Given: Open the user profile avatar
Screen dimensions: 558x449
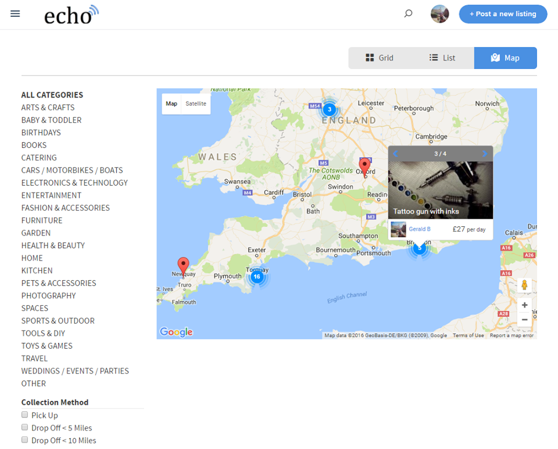Looking at the screenshot, I should click(440, 14).
